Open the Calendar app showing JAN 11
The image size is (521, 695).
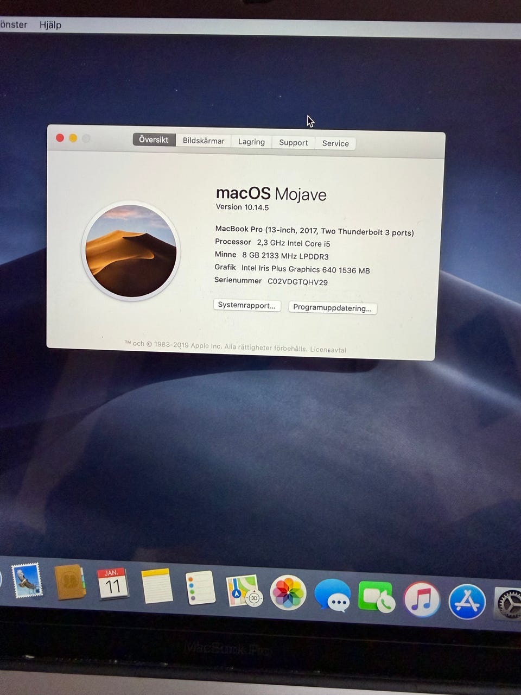pos(112,584)
